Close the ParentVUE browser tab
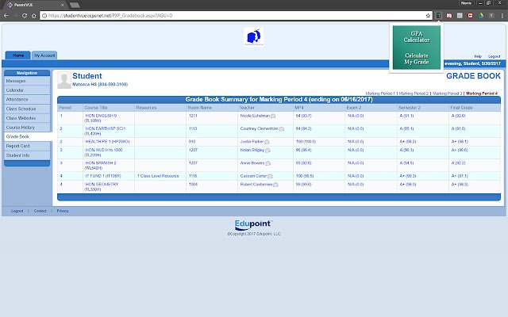 click(x=62, y=5)
